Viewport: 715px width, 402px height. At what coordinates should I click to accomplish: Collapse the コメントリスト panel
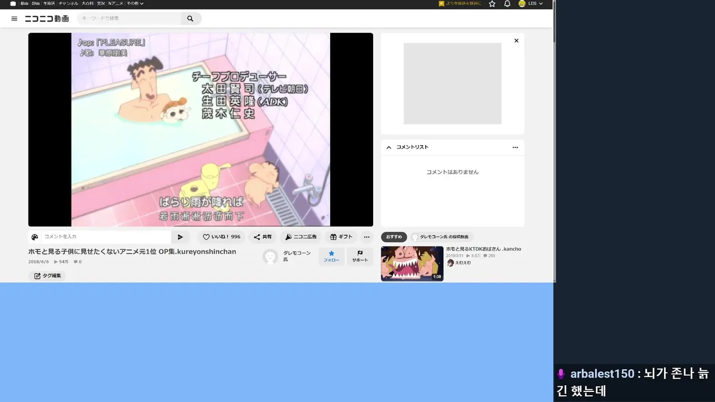389,147
